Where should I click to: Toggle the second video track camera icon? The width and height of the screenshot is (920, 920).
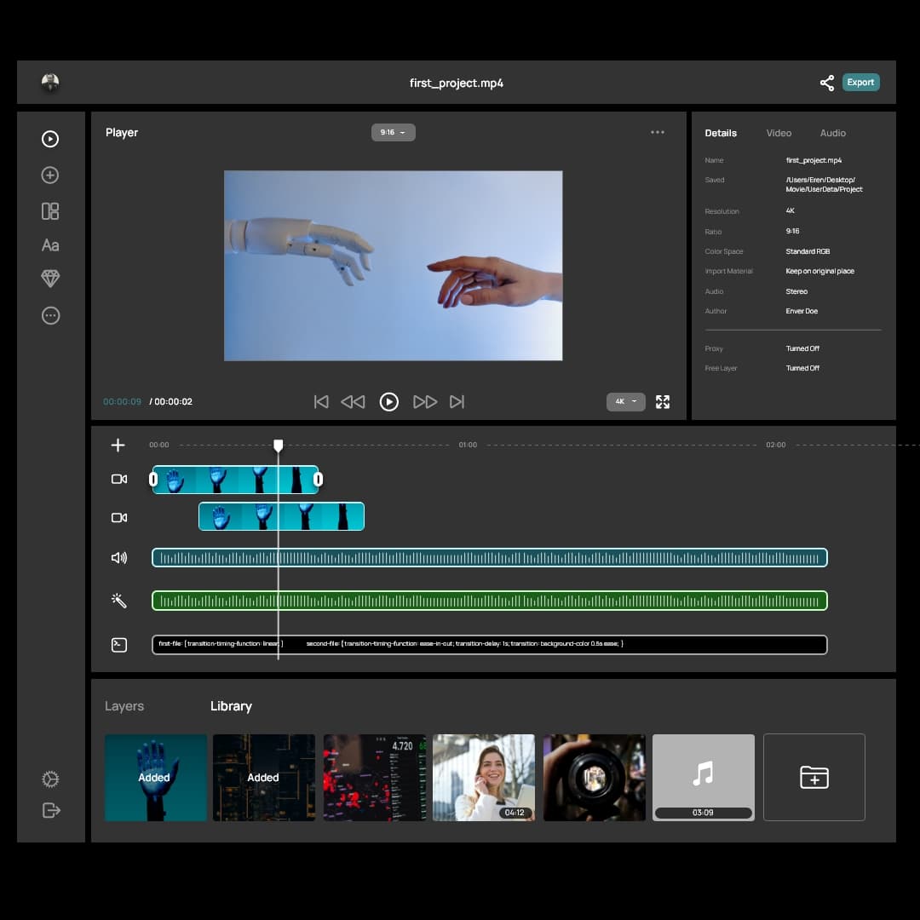pos(119,517)
